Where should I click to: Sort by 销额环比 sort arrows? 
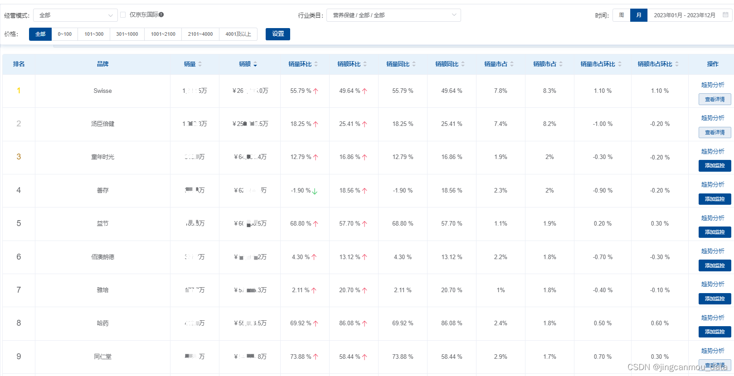365,64
